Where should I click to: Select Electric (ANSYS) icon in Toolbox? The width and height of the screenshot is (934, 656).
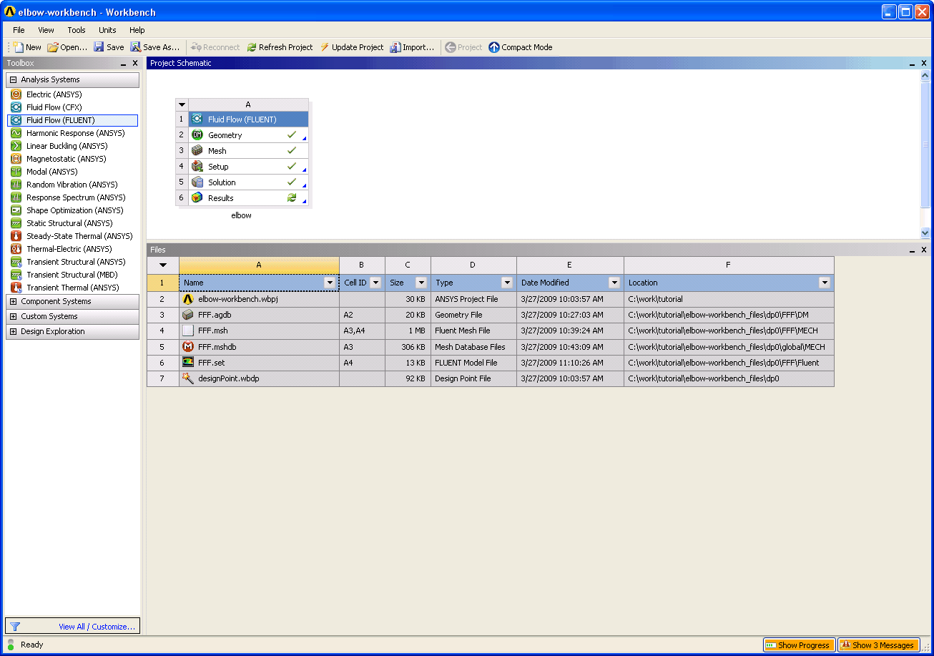coord(16,94)
